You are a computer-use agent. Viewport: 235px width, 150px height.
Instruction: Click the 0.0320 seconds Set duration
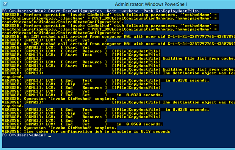pos(140,95)
